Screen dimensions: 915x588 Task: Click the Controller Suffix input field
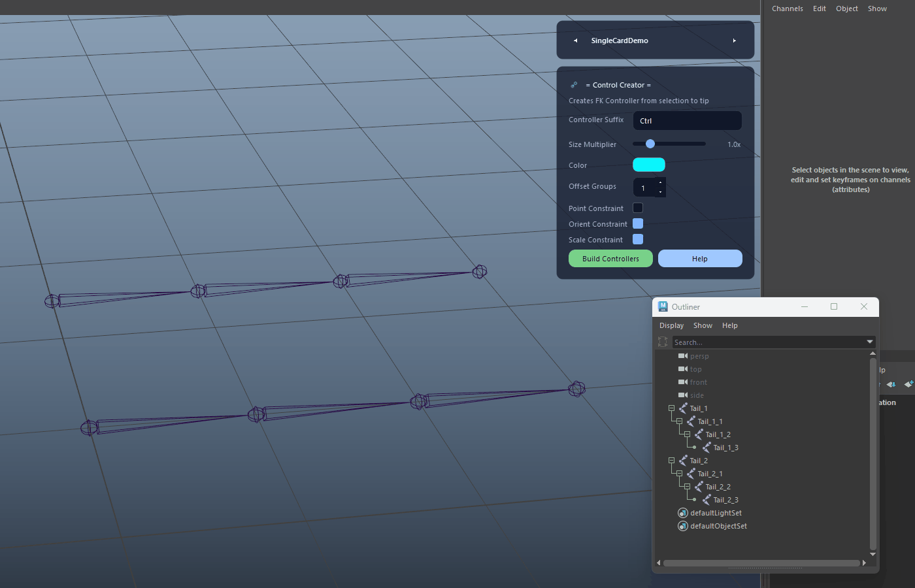coord(688,120)
